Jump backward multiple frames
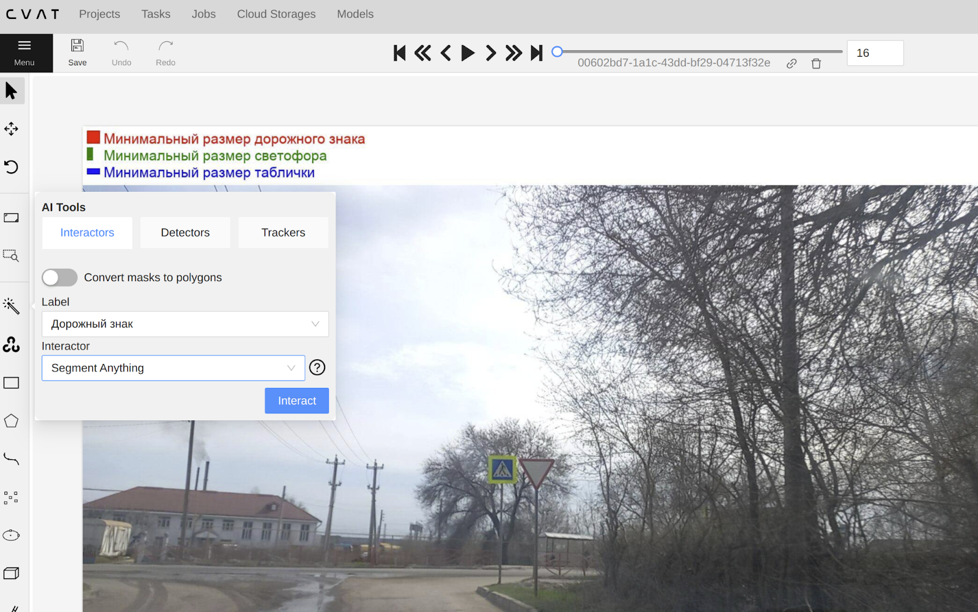Viewport: 978px width, 612px height. (422, 53)
